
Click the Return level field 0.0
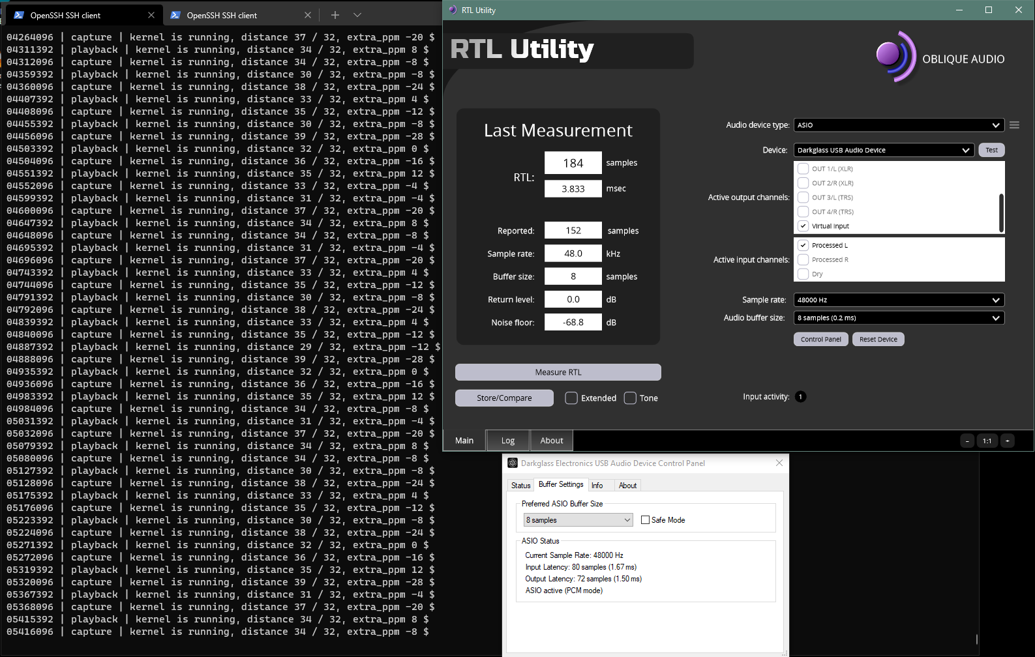click(573, 299)
